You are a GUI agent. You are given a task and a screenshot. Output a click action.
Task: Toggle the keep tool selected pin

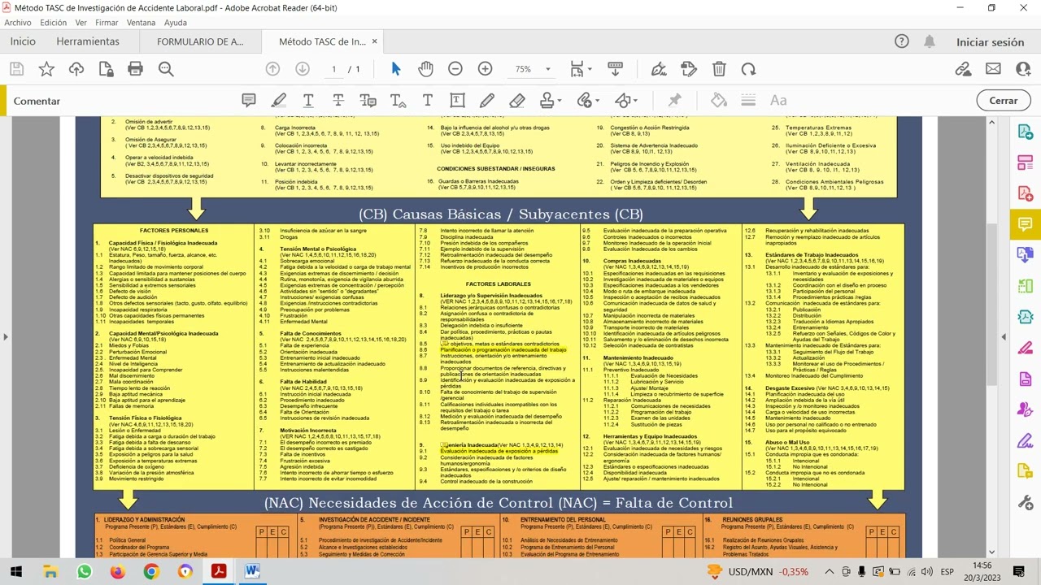(674, 101)
